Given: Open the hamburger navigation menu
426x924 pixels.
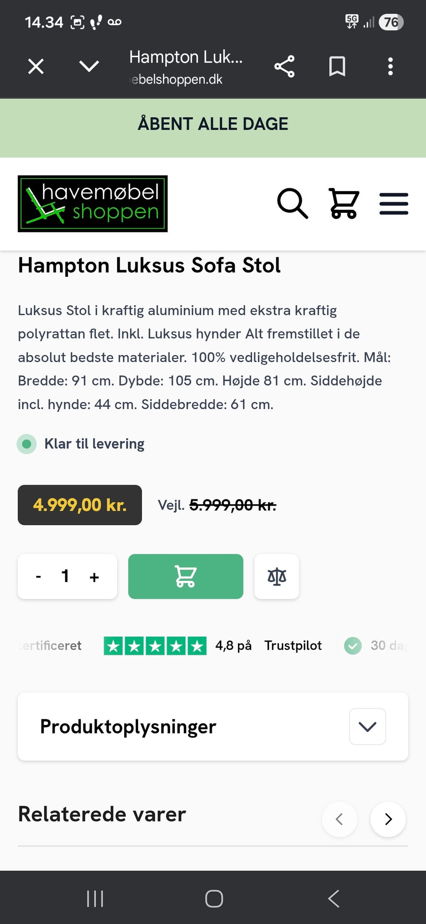Looking at the screenshot, I should tap(394, 204).
